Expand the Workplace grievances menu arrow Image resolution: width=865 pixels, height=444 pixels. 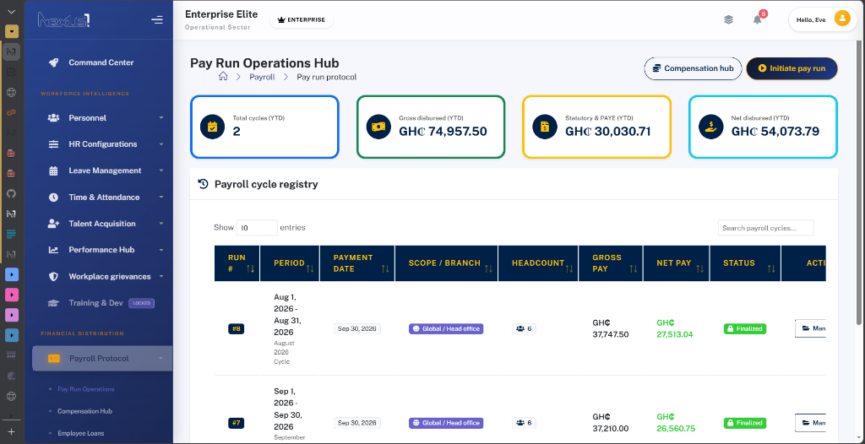[161, 276]
